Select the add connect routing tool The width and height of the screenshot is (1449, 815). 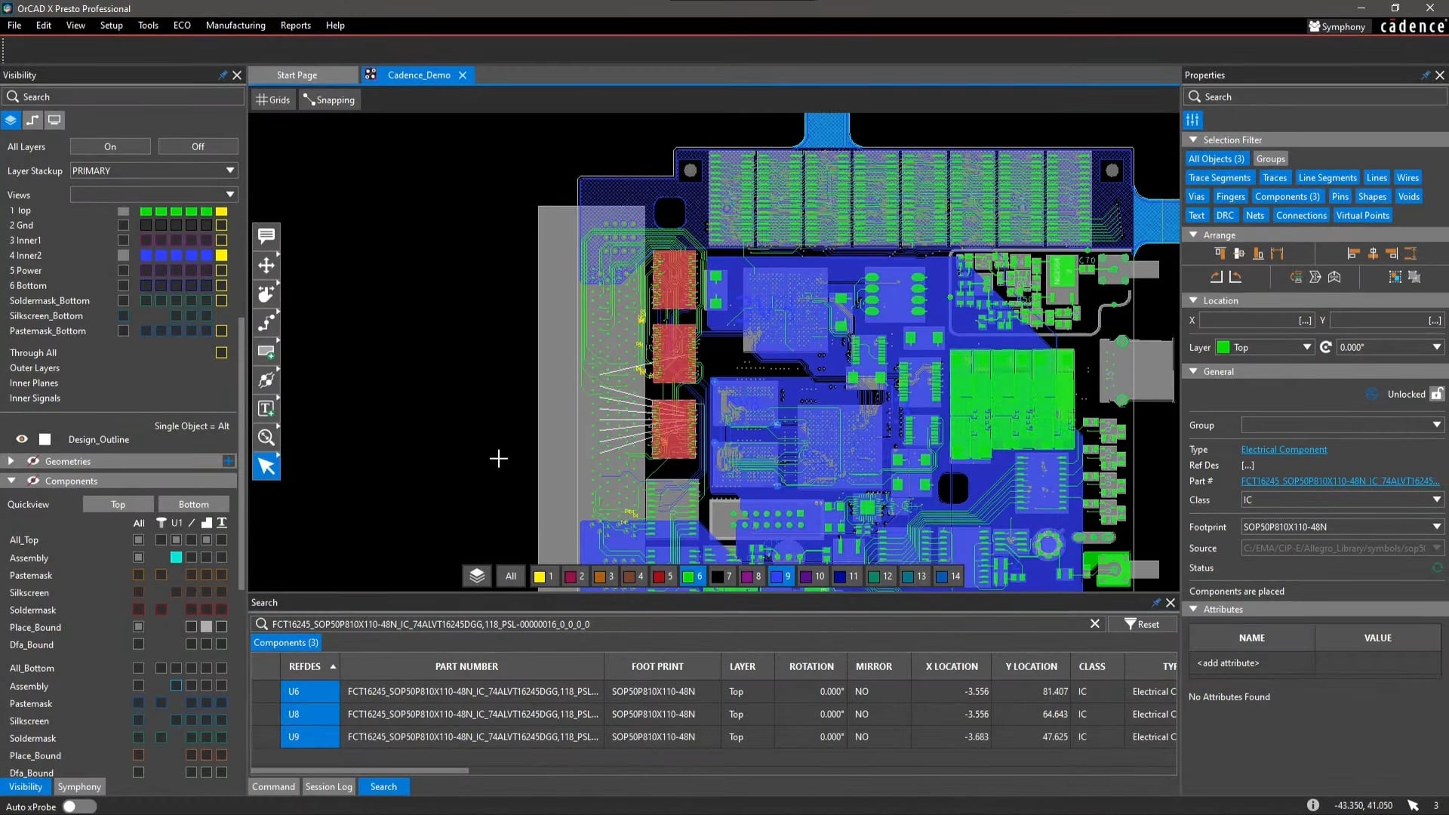tap(266, 322)
